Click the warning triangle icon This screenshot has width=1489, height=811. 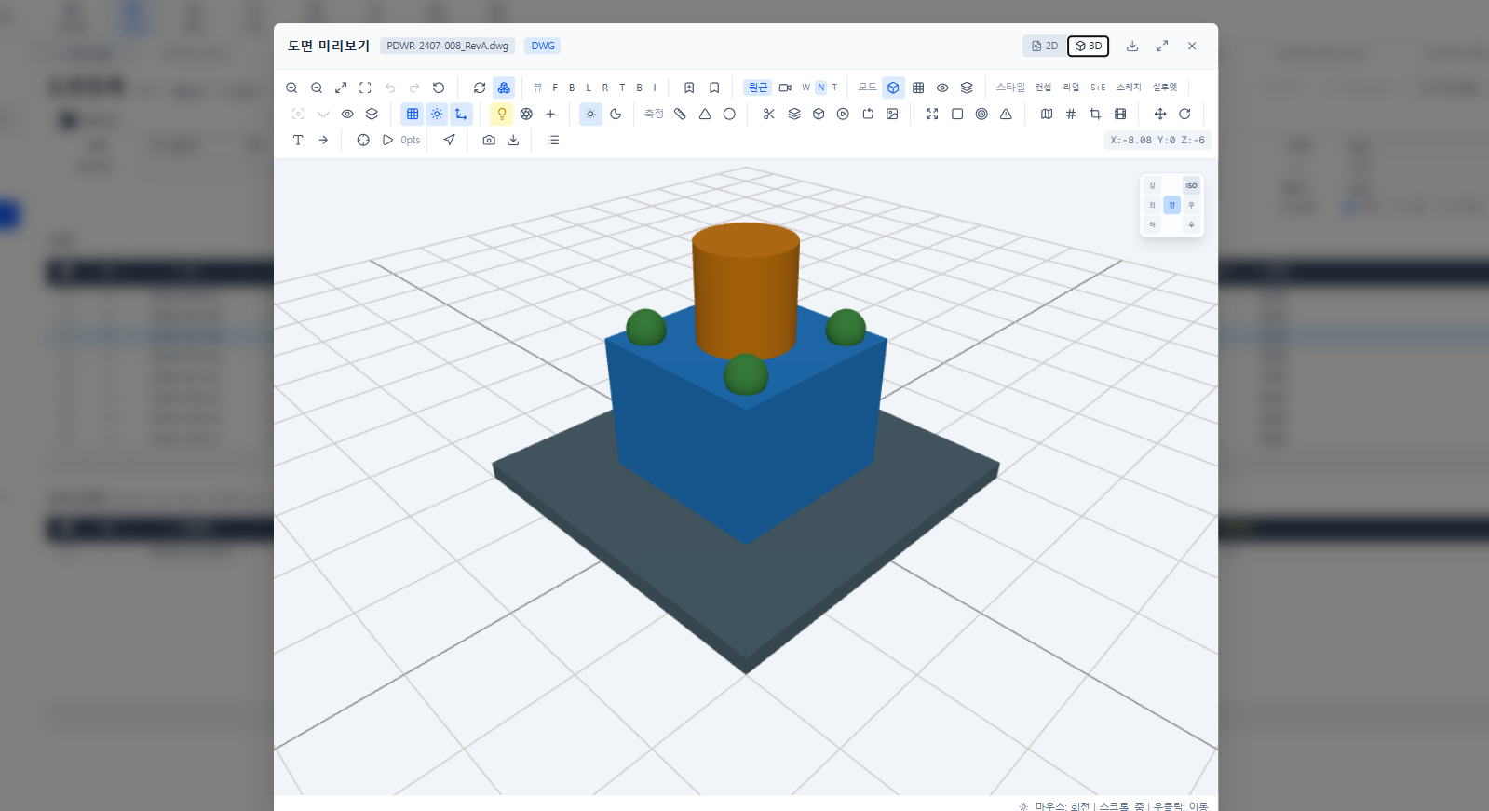pos(1006,114)
